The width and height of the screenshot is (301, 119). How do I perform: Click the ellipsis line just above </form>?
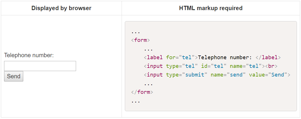click(148, 84)
